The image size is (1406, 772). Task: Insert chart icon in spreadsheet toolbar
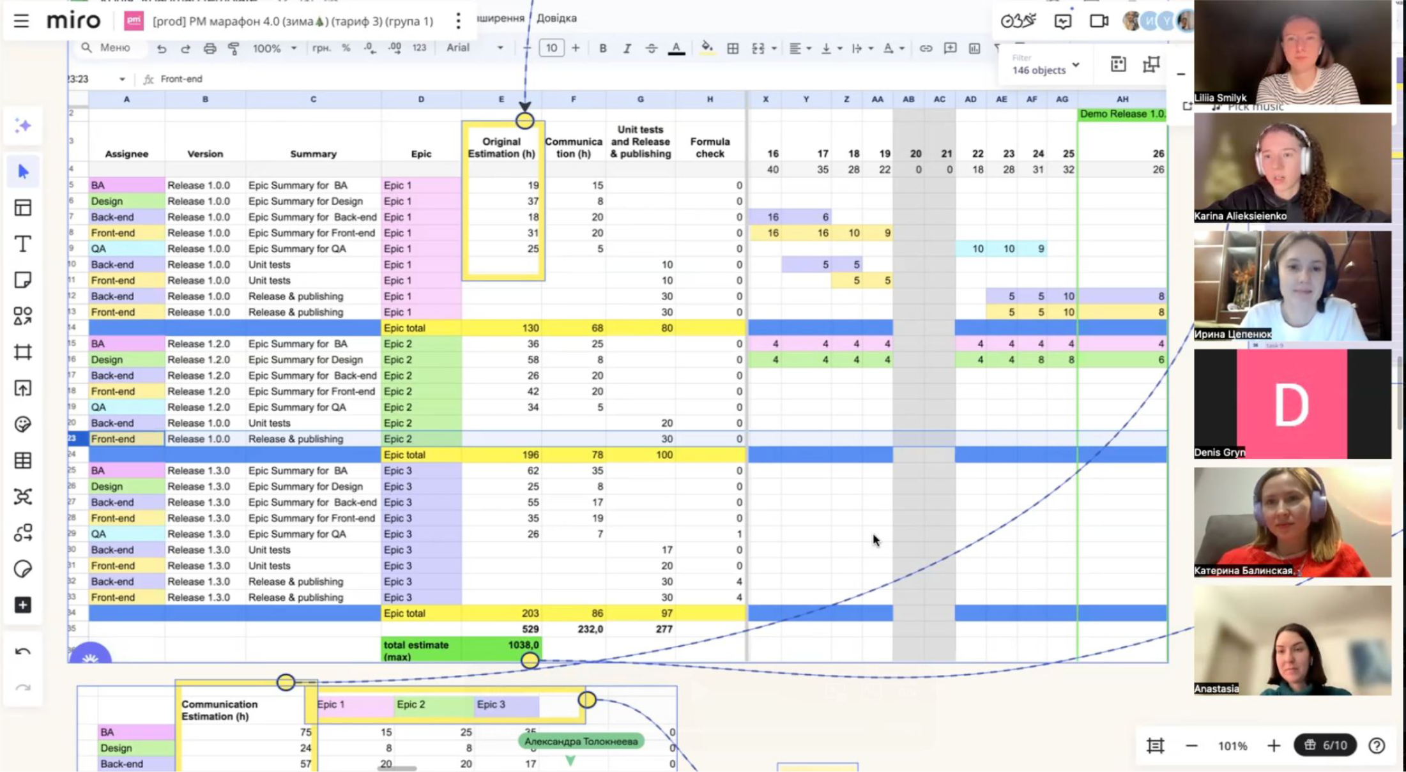pyautogui.click(x=974, y=48)
